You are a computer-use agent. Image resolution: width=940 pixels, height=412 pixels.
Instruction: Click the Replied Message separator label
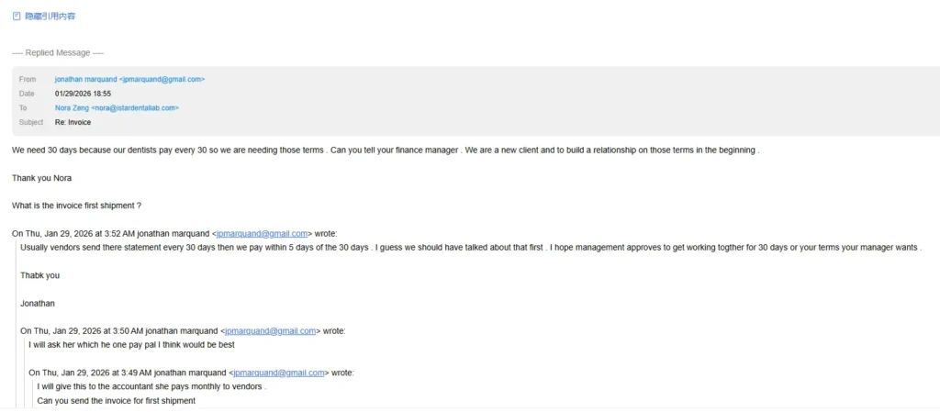tap(58, 52)
